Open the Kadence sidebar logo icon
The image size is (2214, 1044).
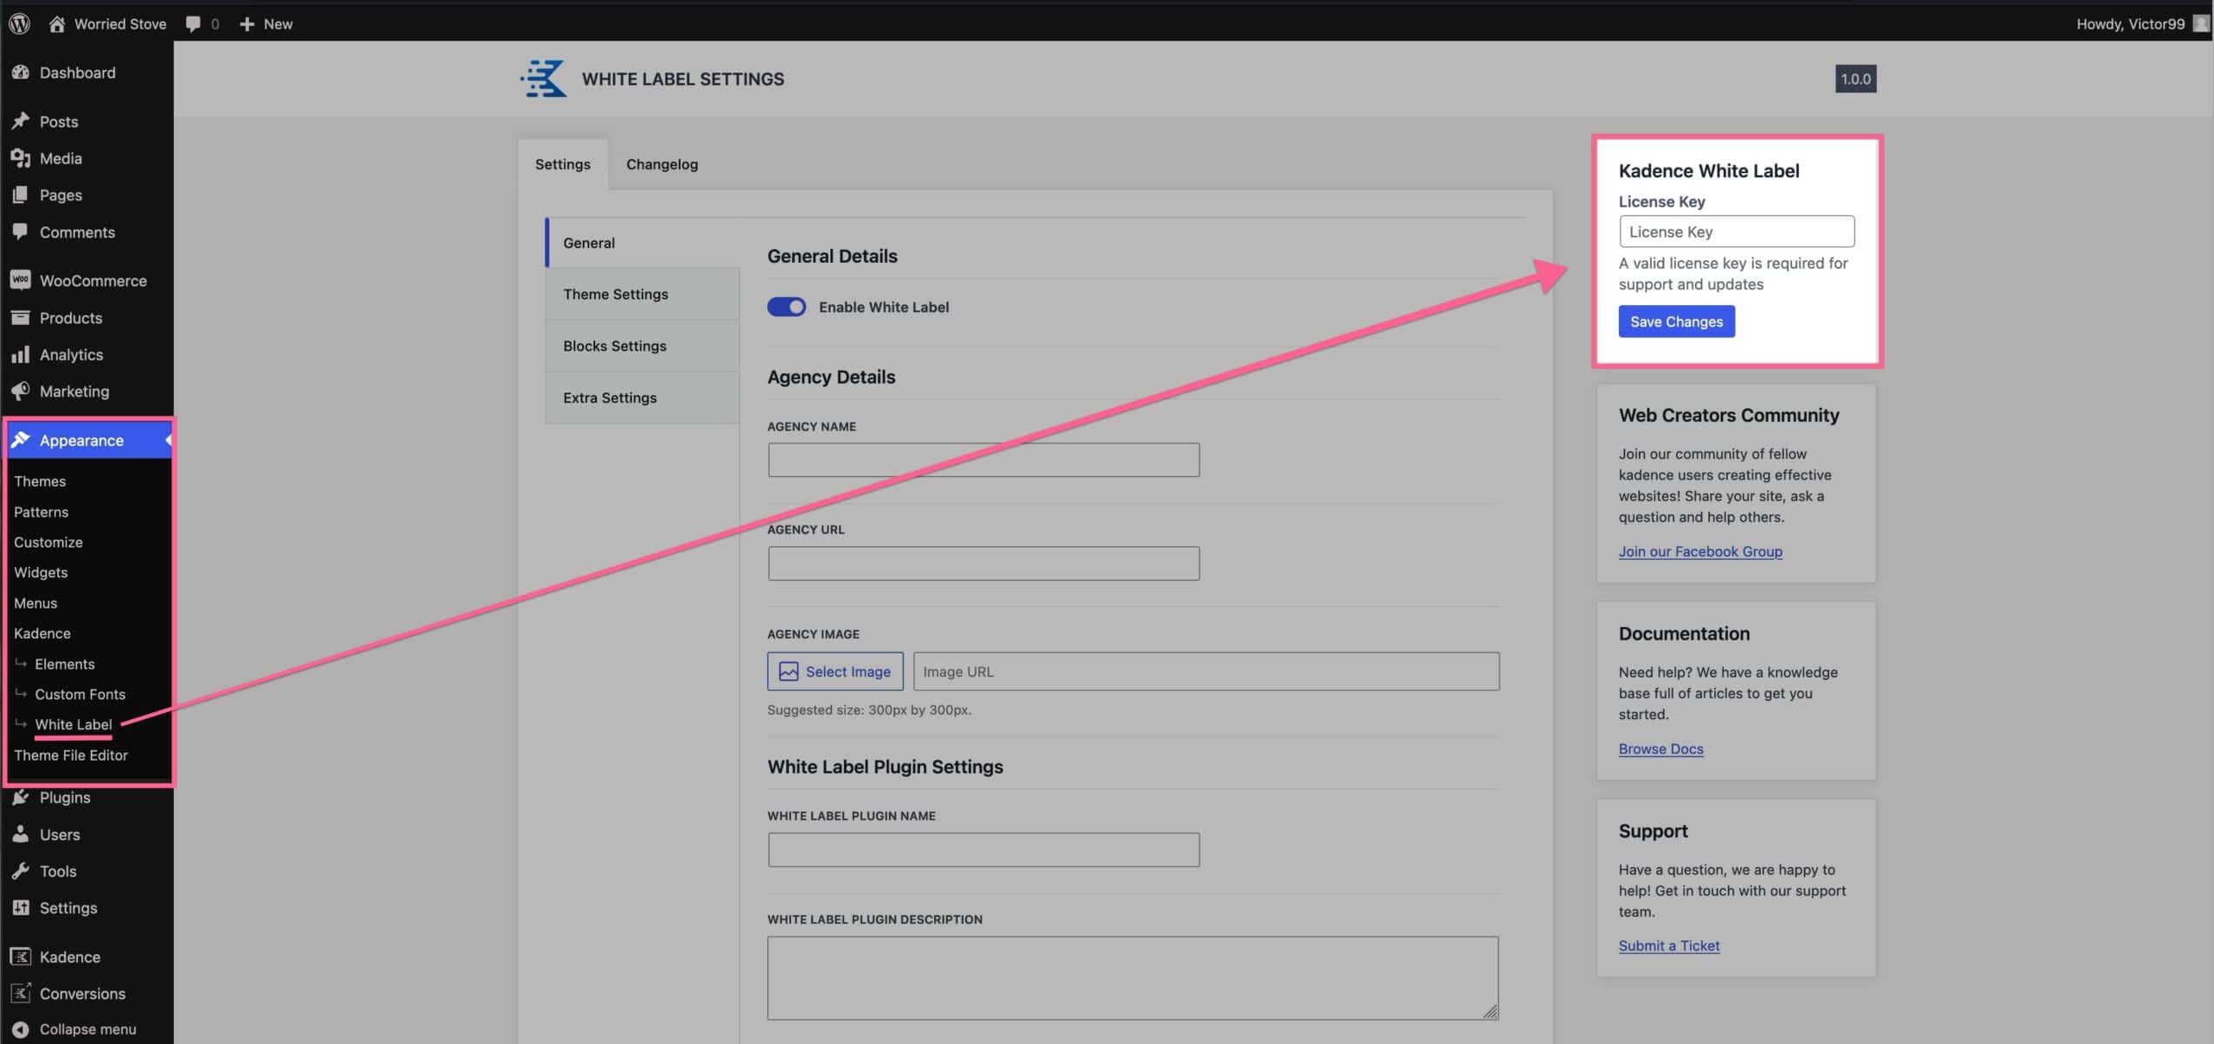tap(21, 956)
